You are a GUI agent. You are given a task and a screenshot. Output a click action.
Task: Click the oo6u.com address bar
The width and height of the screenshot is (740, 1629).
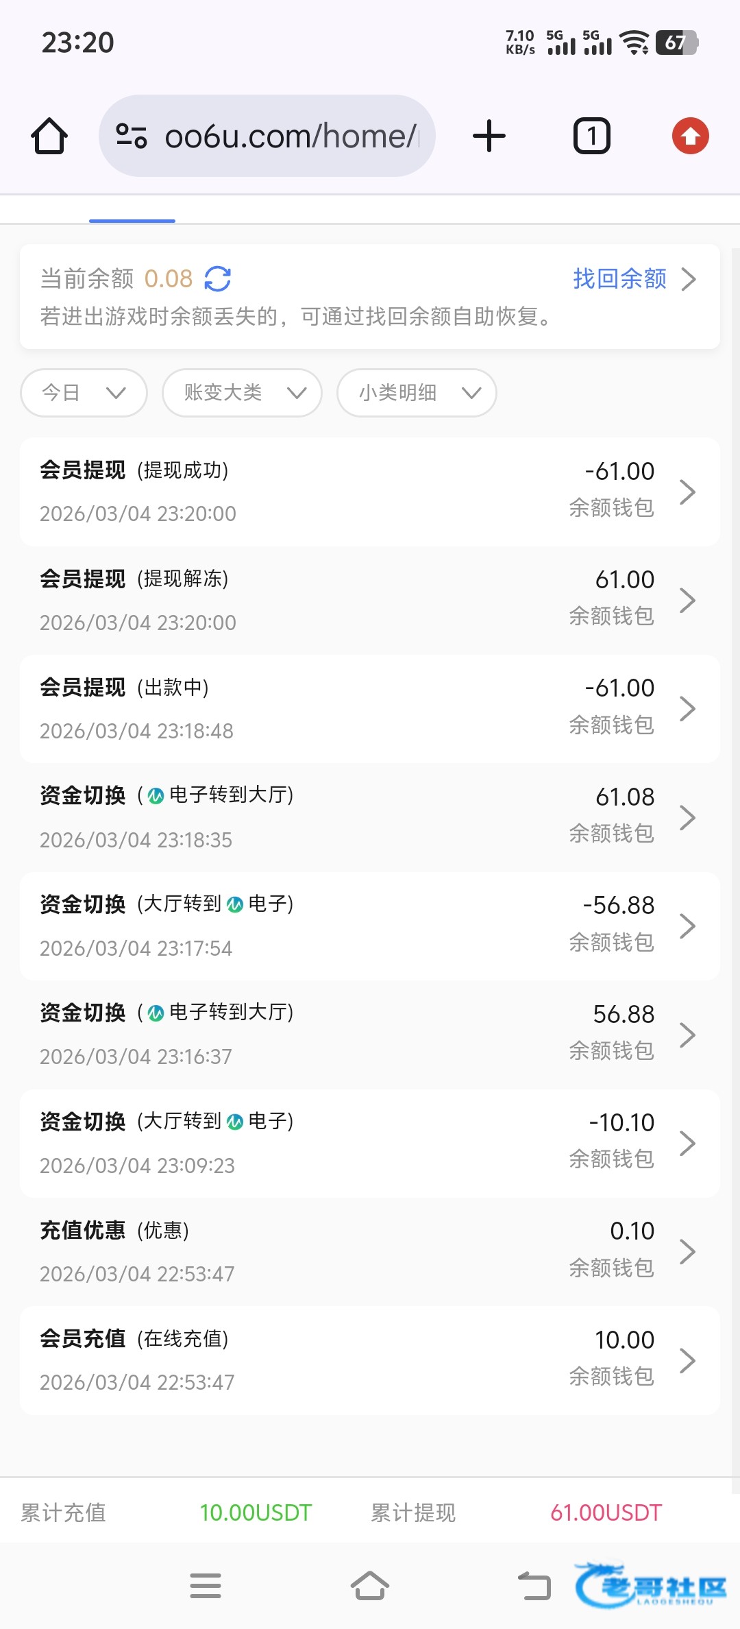291,136
